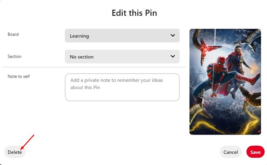Select the 'Learning' text in the board selector
Screen dimensions: 267x165
pyautogui.click(x=79, y=36)
